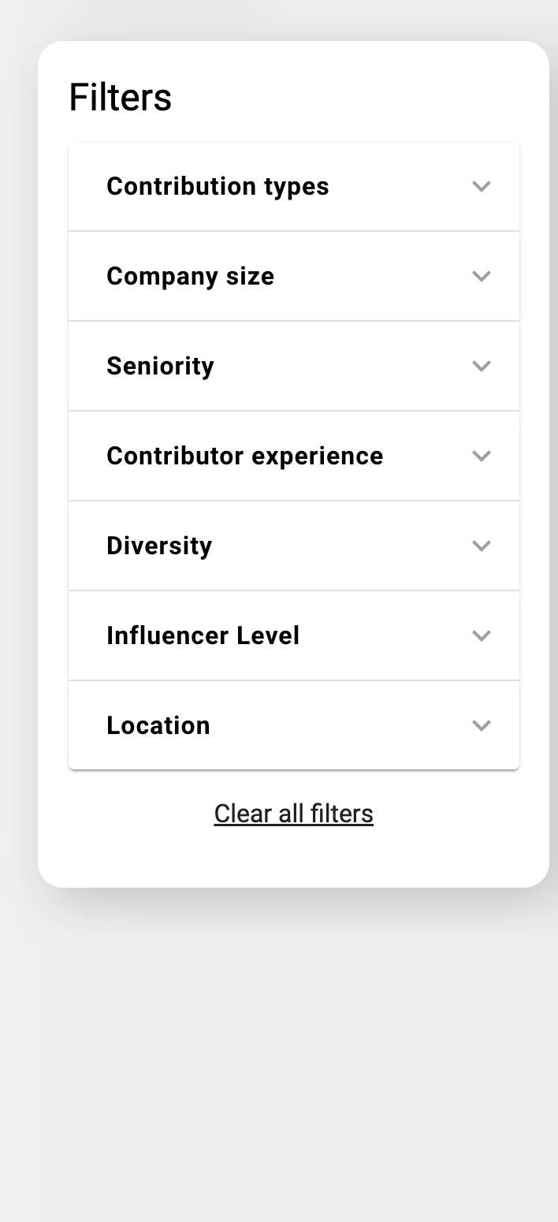Click the Company size chevron arrow
558x1222 pixels.
coord(481,277)
